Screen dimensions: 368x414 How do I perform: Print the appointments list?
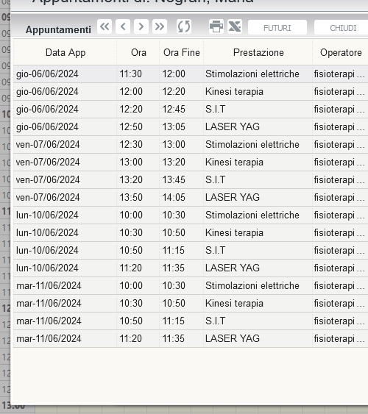[216, 26]
